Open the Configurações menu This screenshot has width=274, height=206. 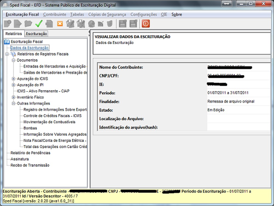pyautogui.click(x=144, y=15)
